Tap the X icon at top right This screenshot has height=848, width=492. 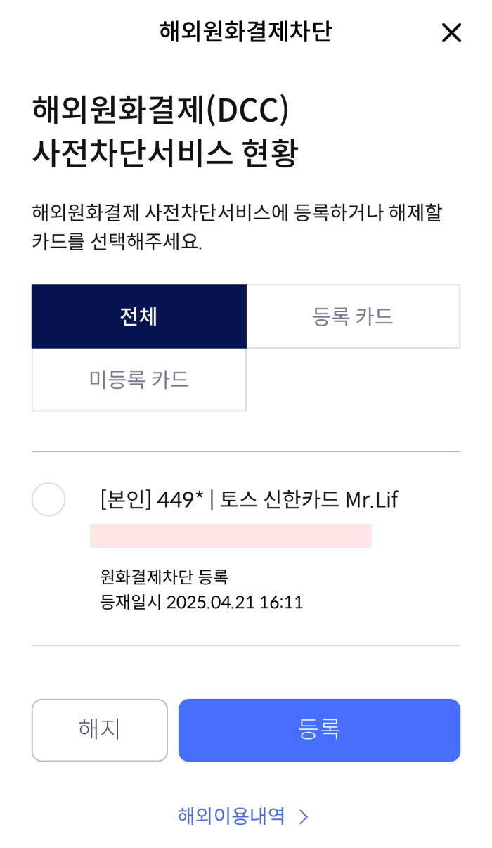point(451,33)
